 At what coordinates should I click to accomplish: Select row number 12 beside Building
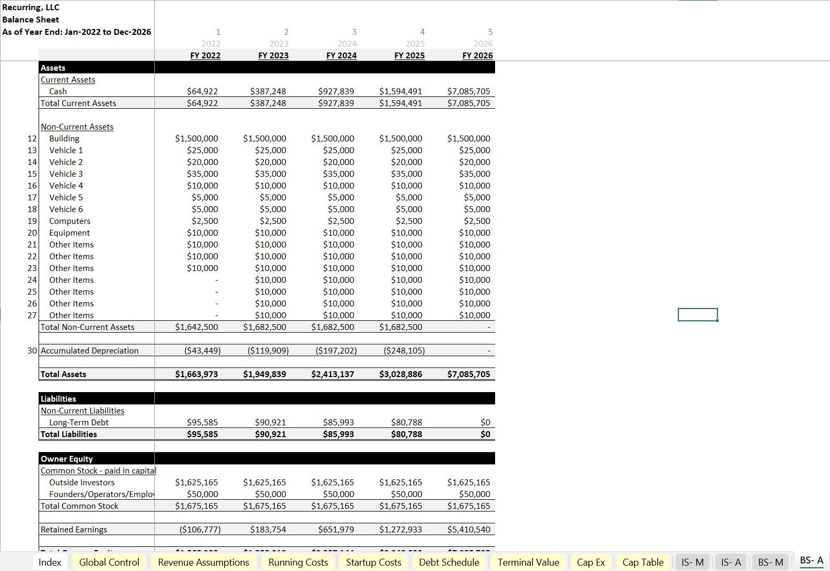[32, 138]
